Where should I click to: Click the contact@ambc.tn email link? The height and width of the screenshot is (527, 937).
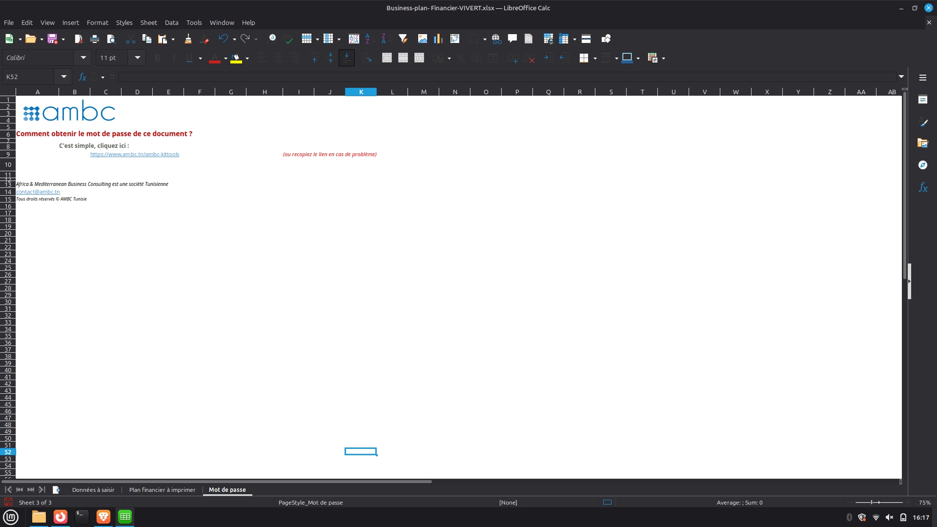click(x=38, y=192)
